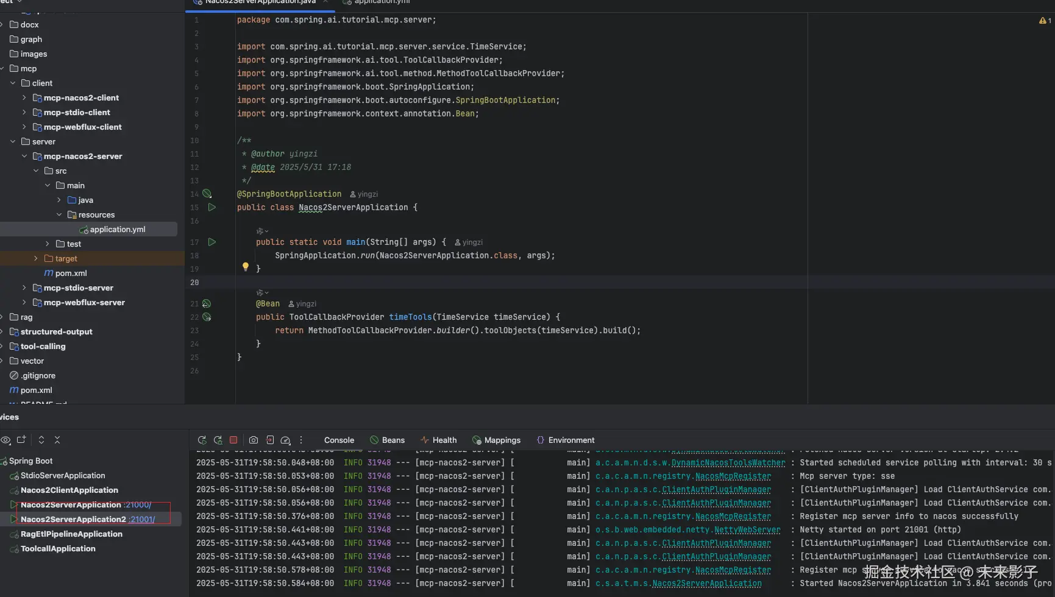
Task: Open the :21000/ port link
Action: pos(138,504)
